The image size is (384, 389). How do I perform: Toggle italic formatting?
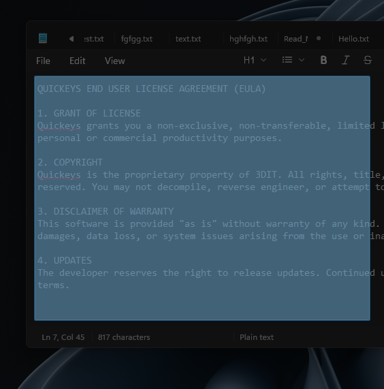pyautogui.click(x=346, y=60)
